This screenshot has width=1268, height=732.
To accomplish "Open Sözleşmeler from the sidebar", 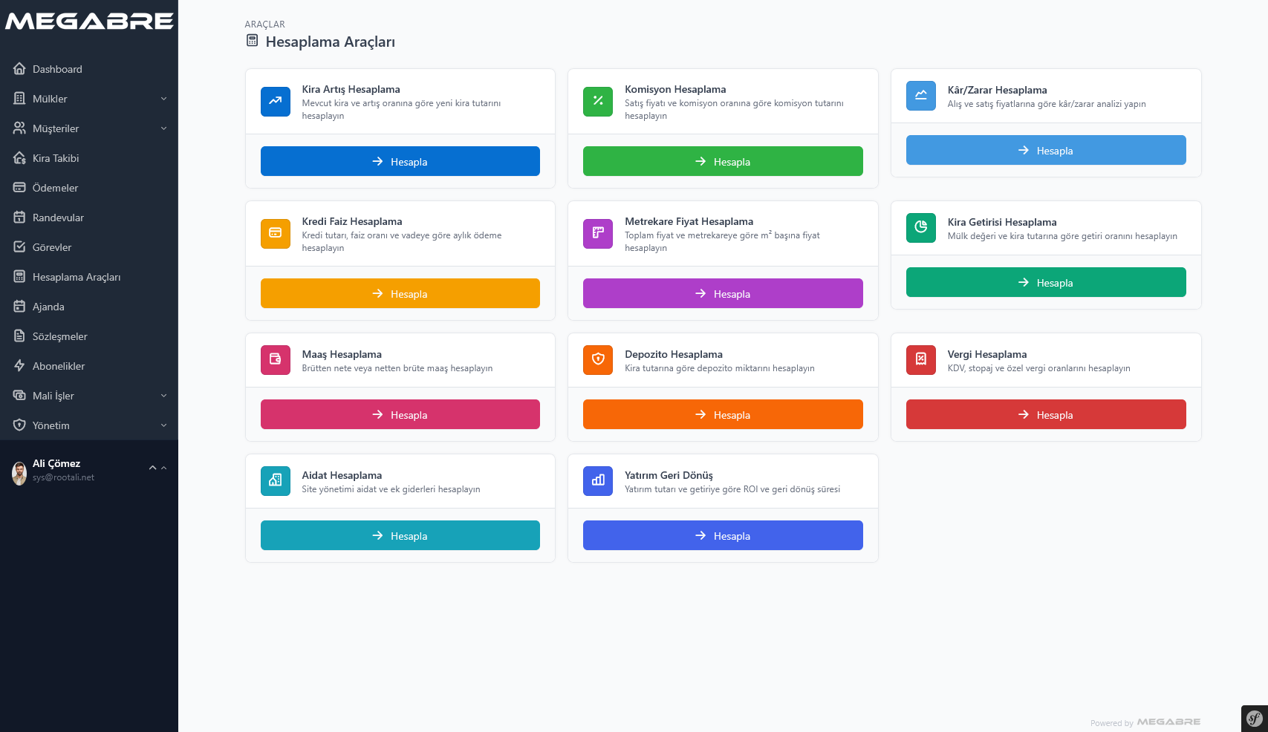I will [59, 336].
